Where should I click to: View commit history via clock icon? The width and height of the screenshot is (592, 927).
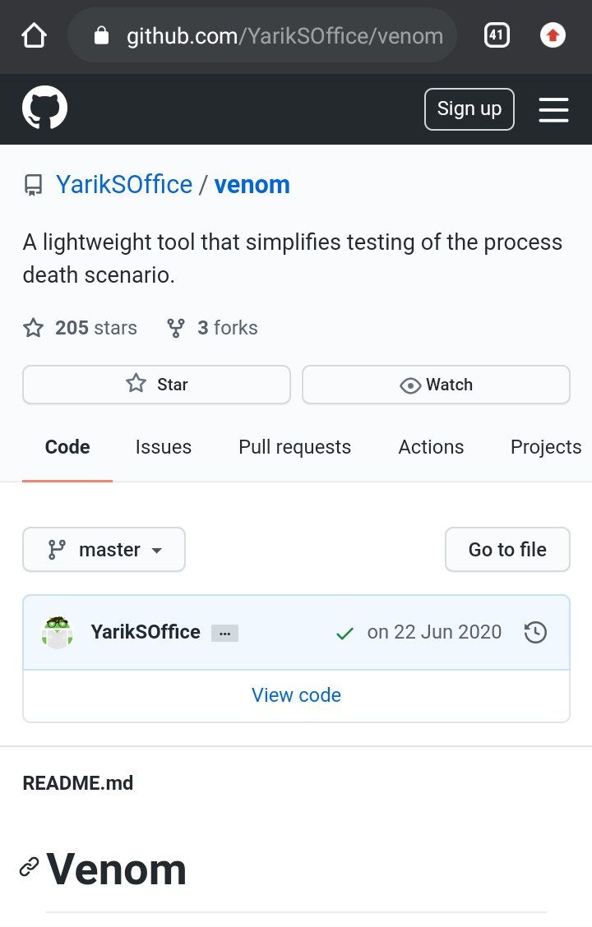tap(535, 632)
